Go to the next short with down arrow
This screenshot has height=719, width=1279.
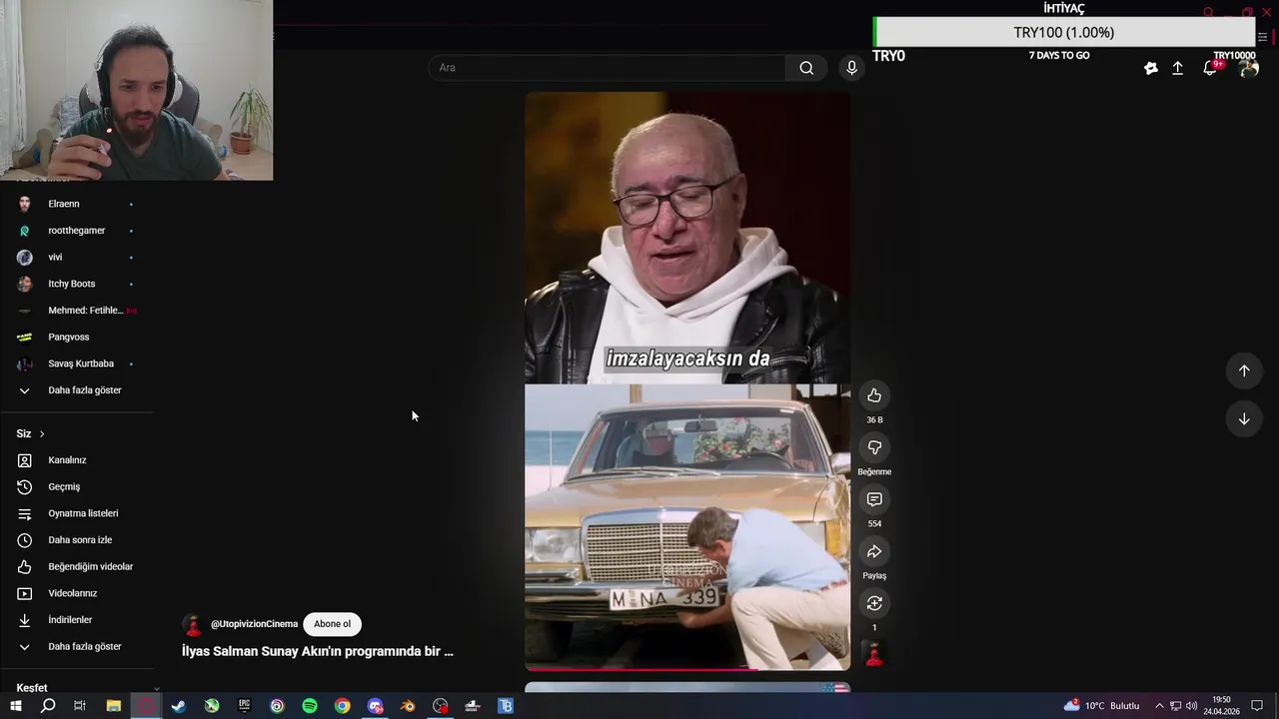1244,418
